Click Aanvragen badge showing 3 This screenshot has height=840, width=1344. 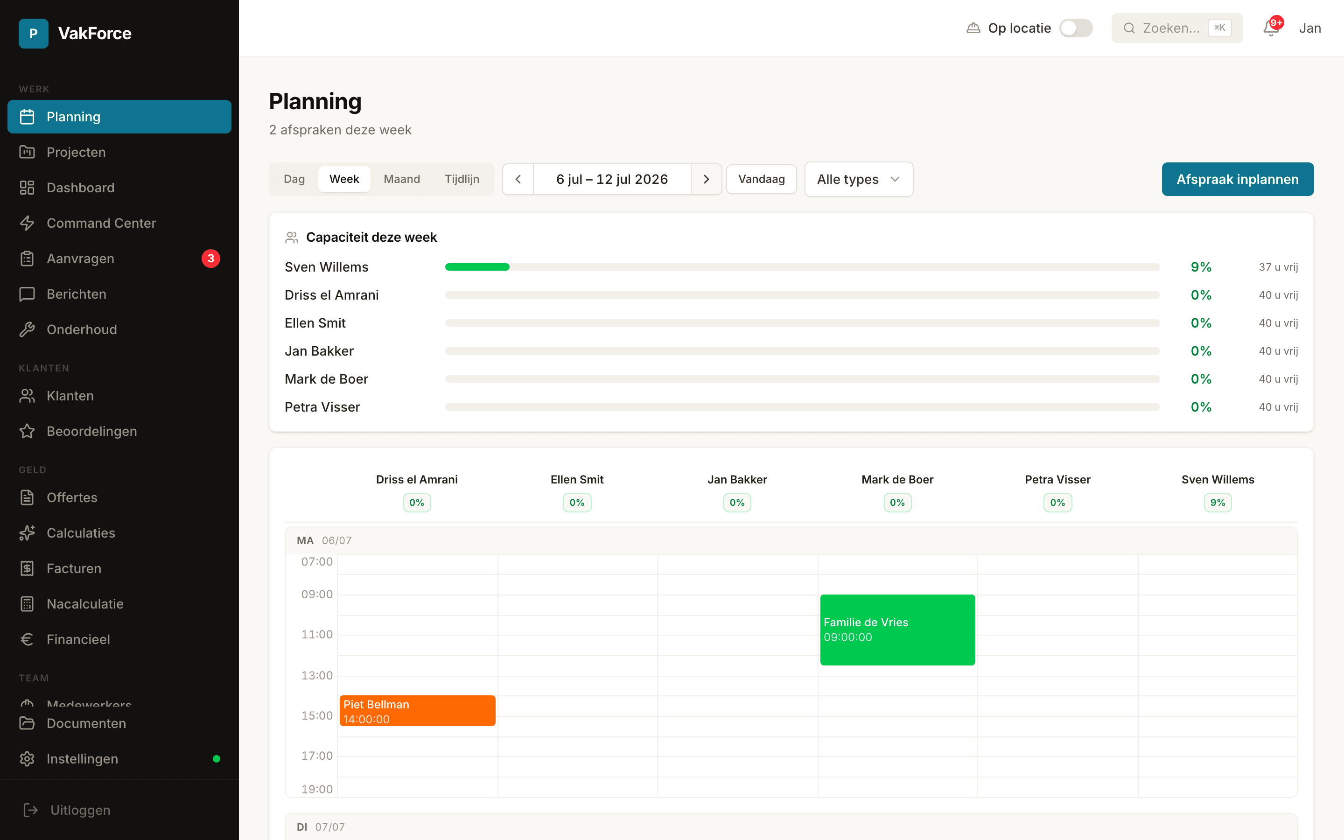211,259
